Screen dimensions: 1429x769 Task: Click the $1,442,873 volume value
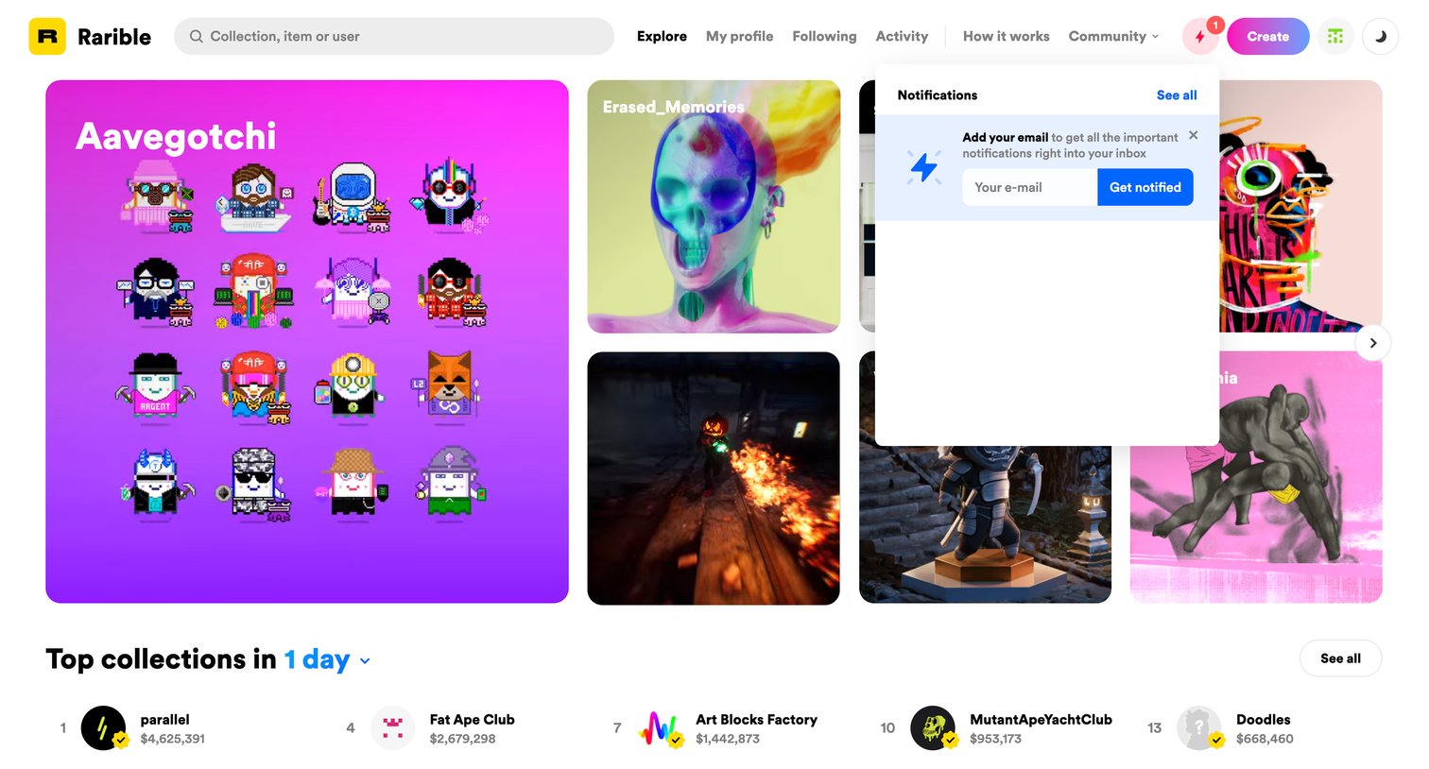pos(728,739)
